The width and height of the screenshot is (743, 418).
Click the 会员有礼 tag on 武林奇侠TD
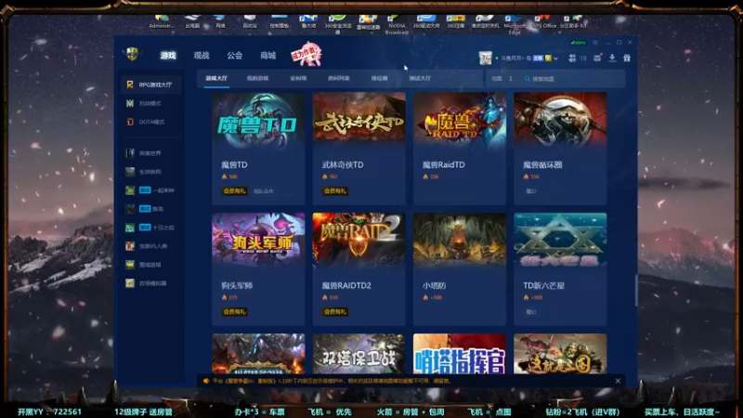click(x=335, y=191)
